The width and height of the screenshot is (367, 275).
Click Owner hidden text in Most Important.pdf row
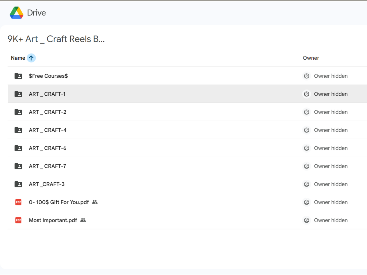pyautogui.click(x=331, y=220)
